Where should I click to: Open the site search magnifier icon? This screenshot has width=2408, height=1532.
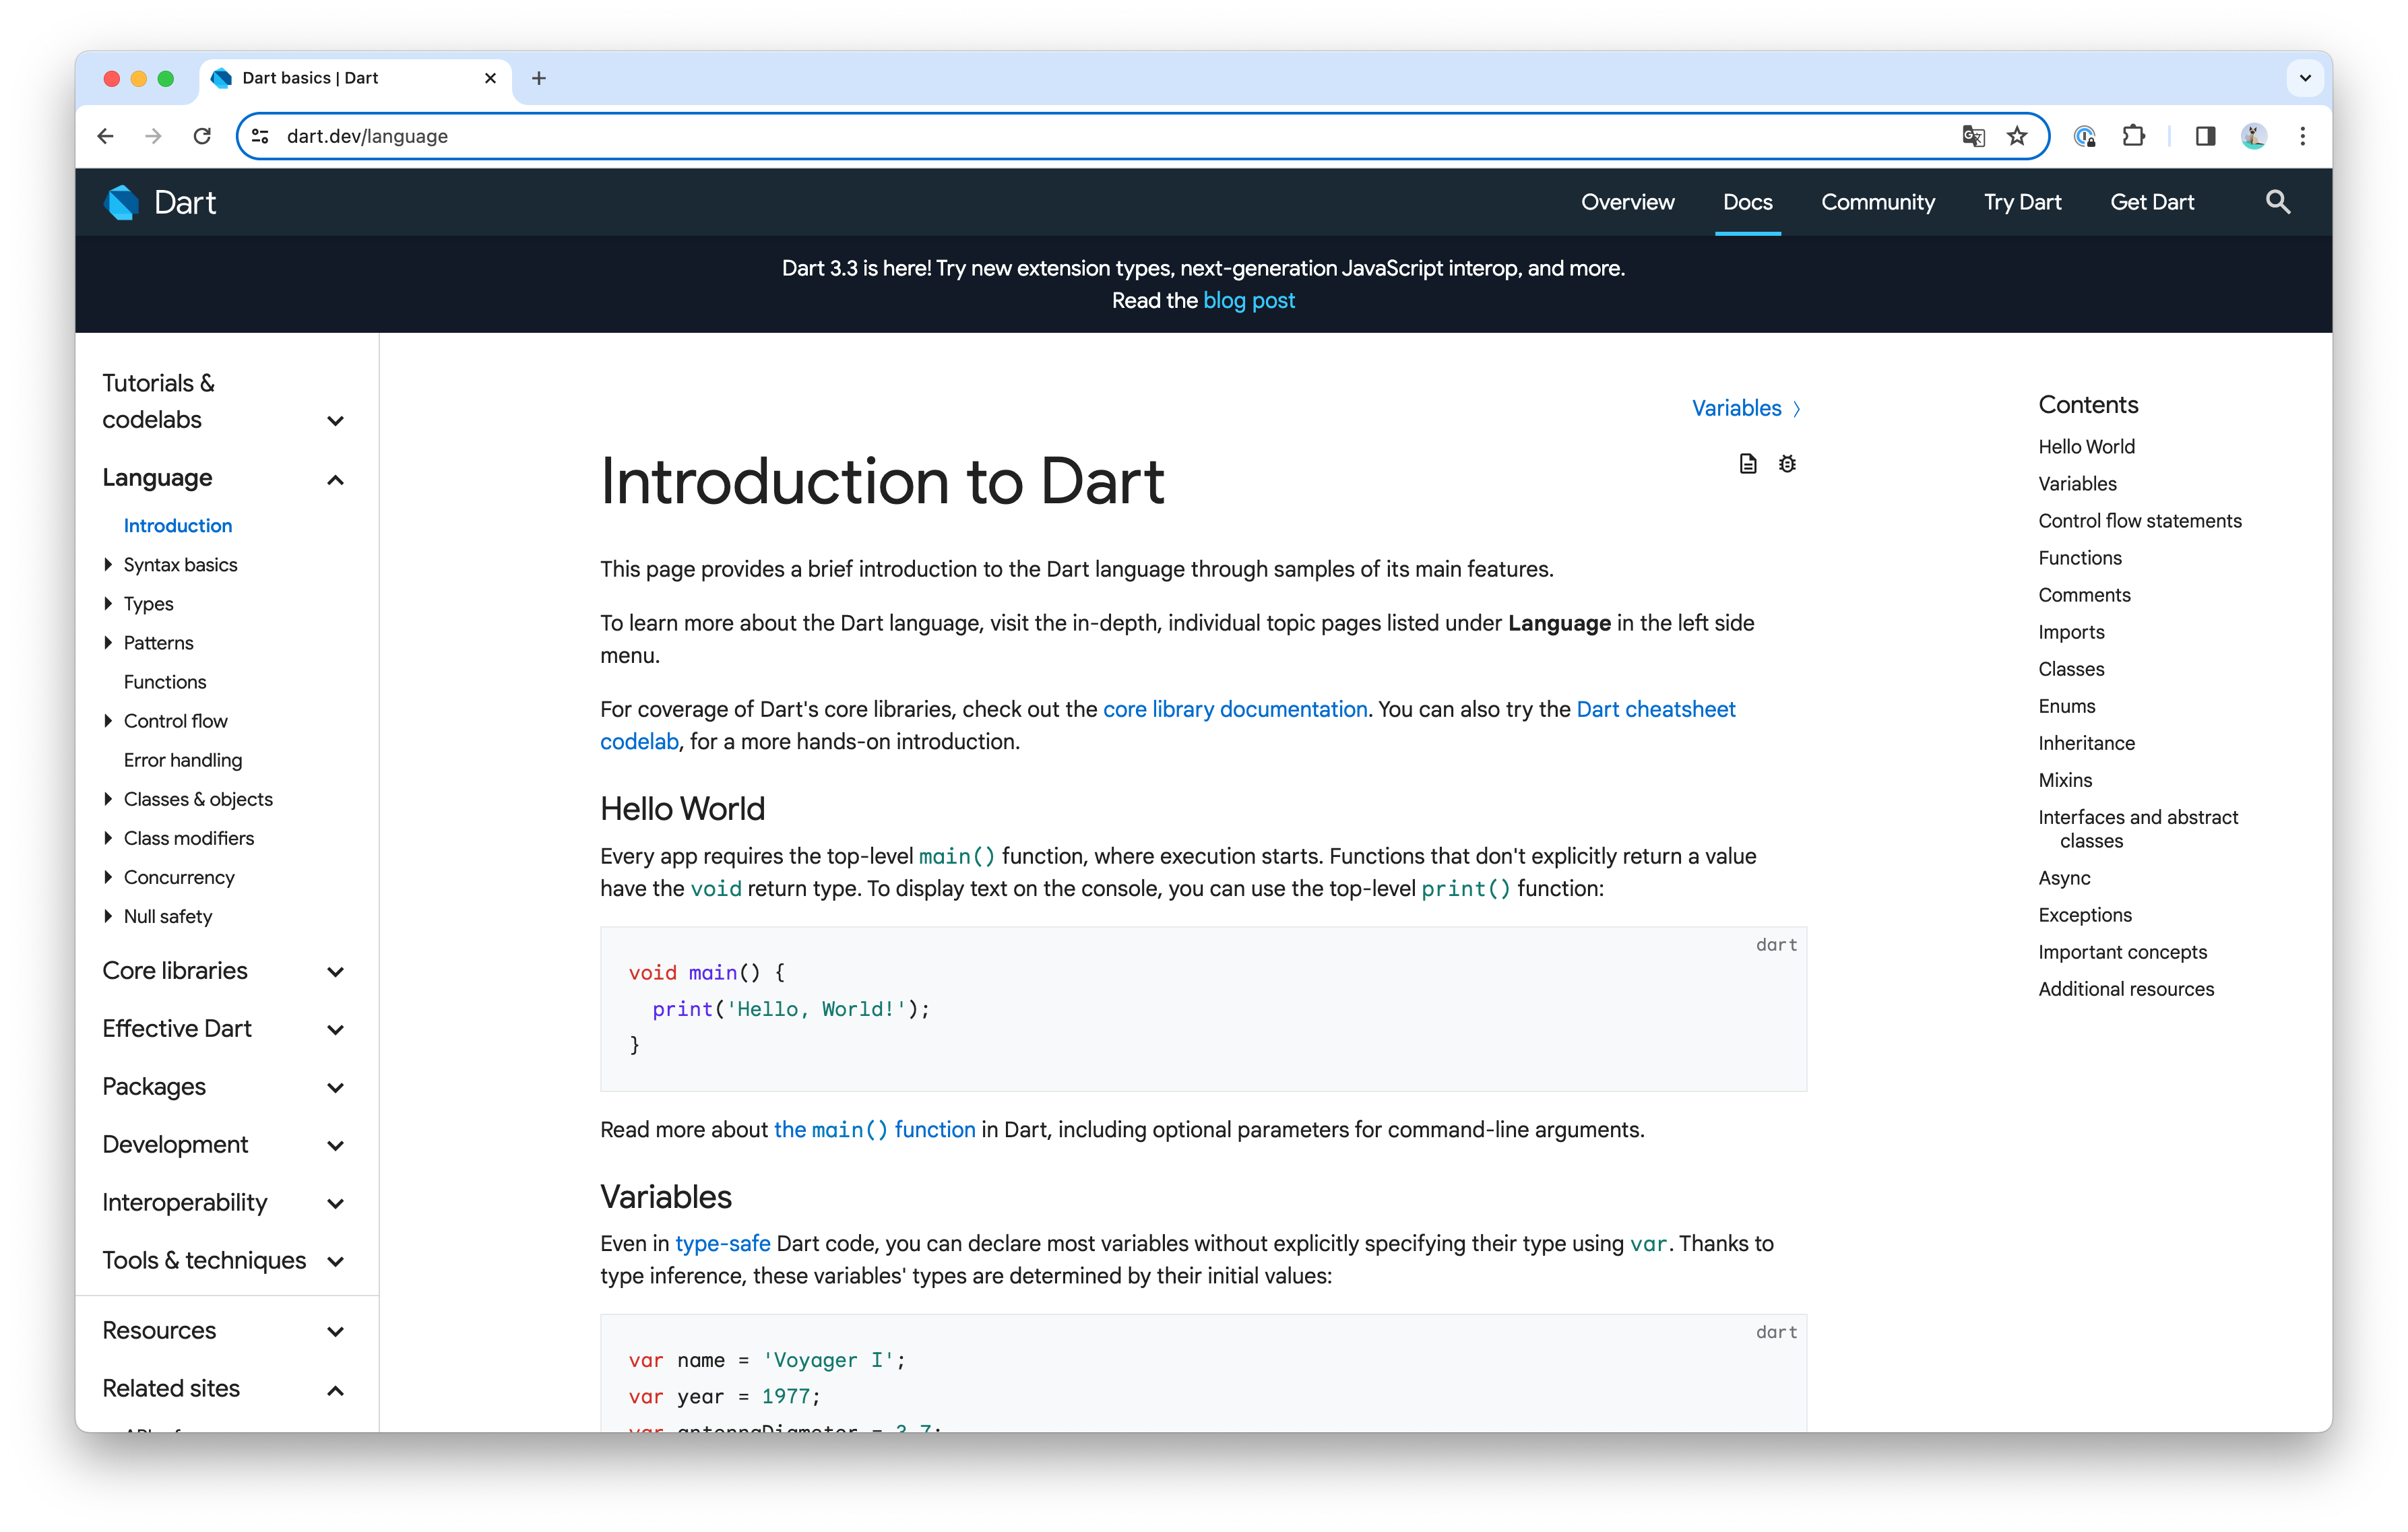tap(2277, 202)
